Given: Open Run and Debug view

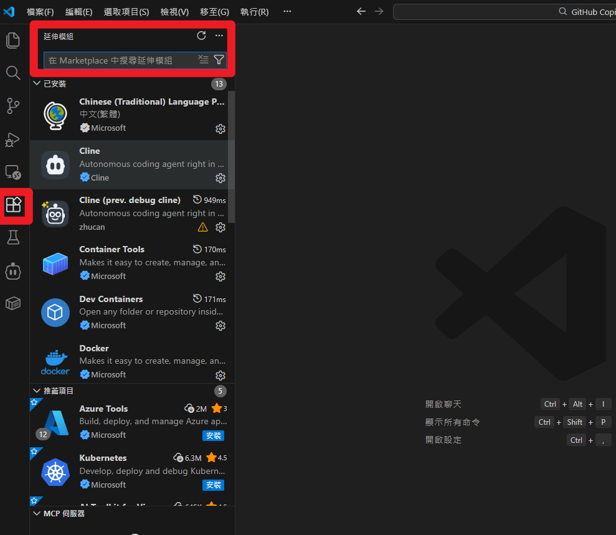Looking at the screenshot, I should [13, 139].
